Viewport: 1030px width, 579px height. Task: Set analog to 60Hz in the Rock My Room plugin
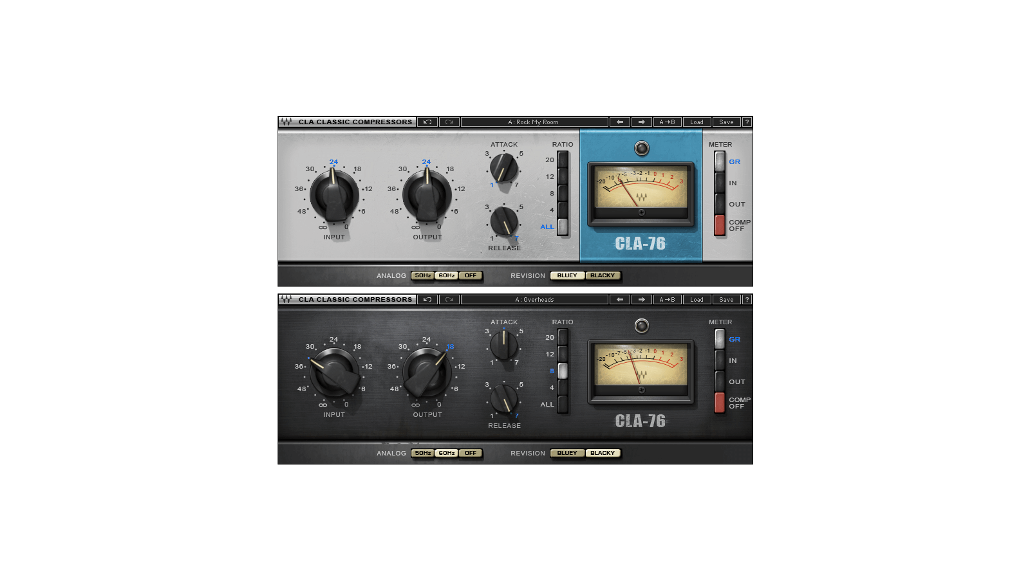(447, 275)
